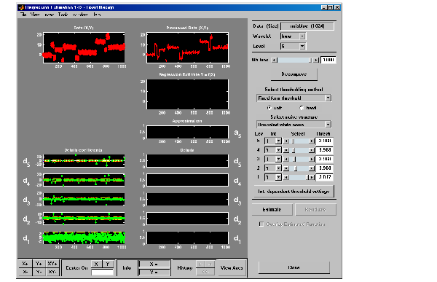Click the Center On X button

tap(96, 264)
